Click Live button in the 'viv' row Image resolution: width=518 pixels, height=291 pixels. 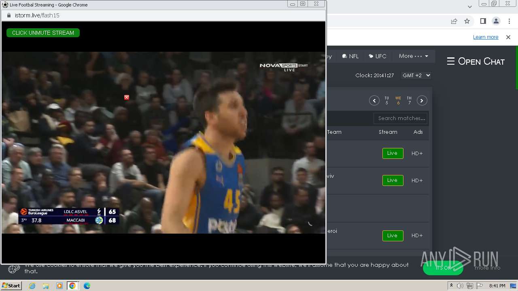click(x=393, y=180)
